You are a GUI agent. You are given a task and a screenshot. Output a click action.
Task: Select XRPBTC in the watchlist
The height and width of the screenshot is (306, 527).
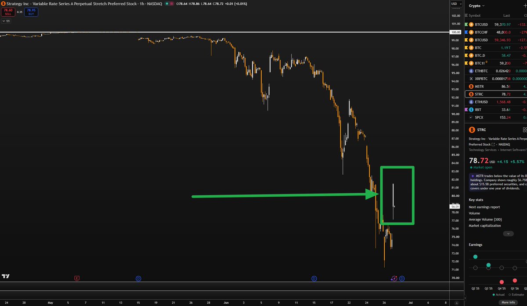[496, 79]
